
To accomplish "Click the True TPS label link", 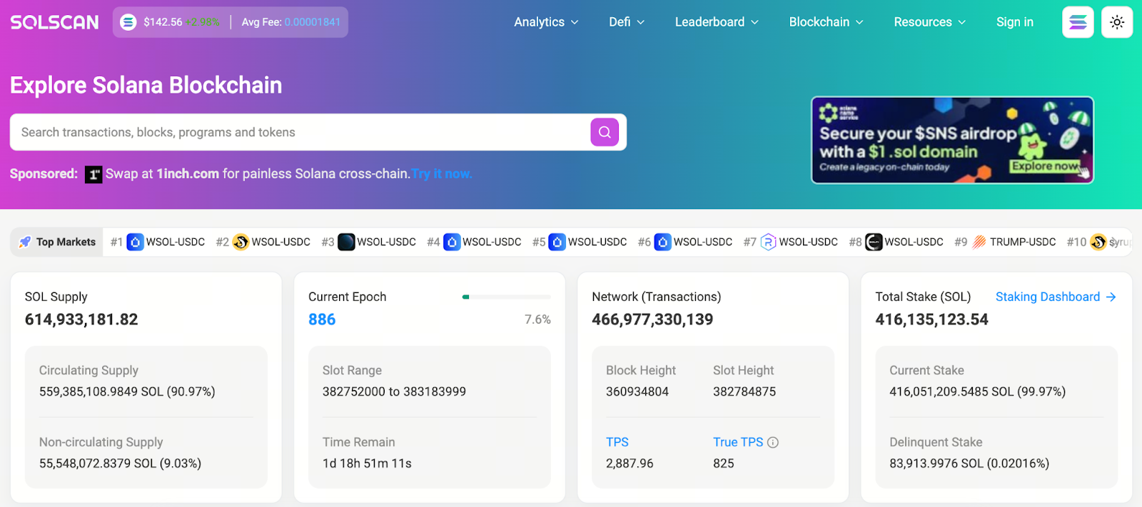I will pyautogui.click(x=738, y=442).
